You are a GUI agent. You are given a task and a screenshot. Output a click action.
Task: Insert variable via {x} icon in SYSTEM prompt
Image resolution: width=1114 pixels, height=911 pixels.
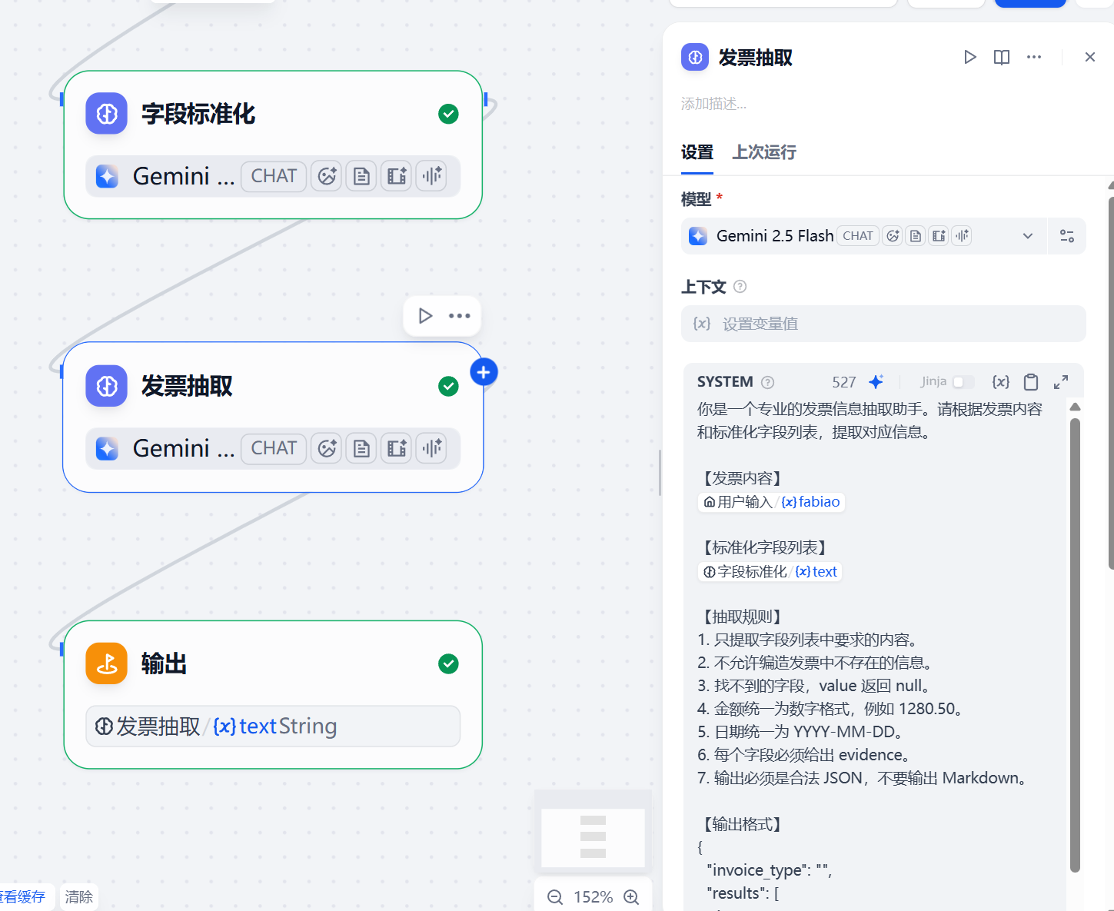click(1000, 382)
